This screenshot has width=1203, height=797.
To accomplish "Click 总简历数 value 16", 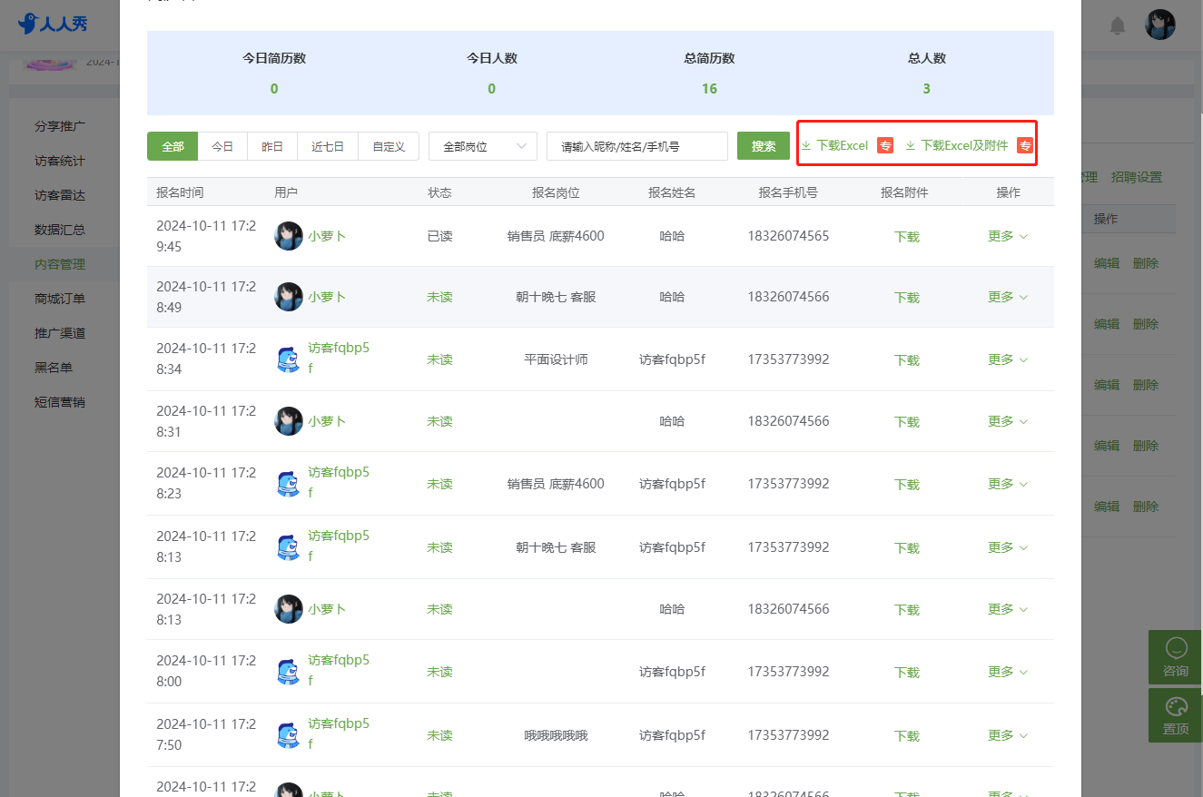I will [x=709, y=88].
